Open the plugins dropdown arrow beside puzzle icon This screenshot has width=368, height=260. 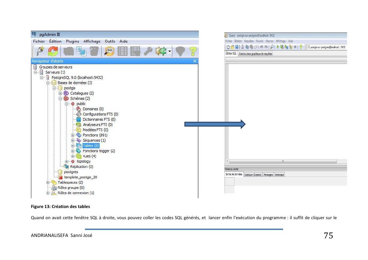pos(170,52)
